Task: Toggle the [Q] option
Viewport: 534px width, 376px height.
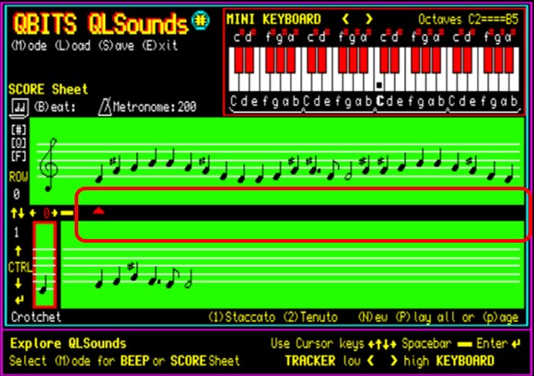Action: click(x=18, y=142)
